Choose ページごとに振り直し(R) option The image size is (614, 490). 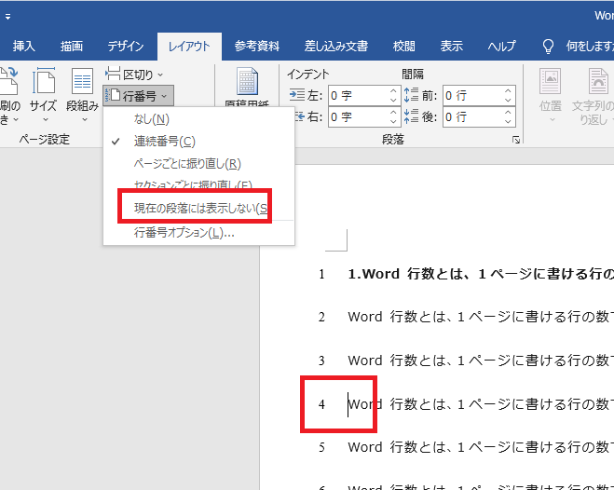point(199,164)
